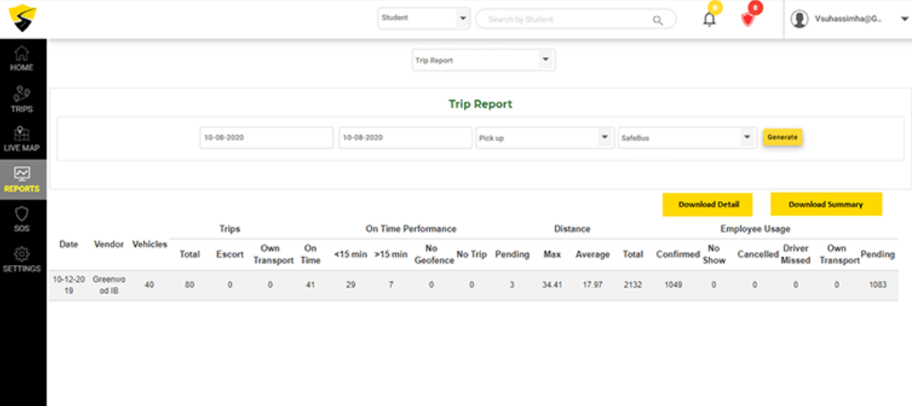The height and width of the screenshot is (406, 912).
Task: Click the SafeBus shield logo
Action: click(x=22, y=18)
